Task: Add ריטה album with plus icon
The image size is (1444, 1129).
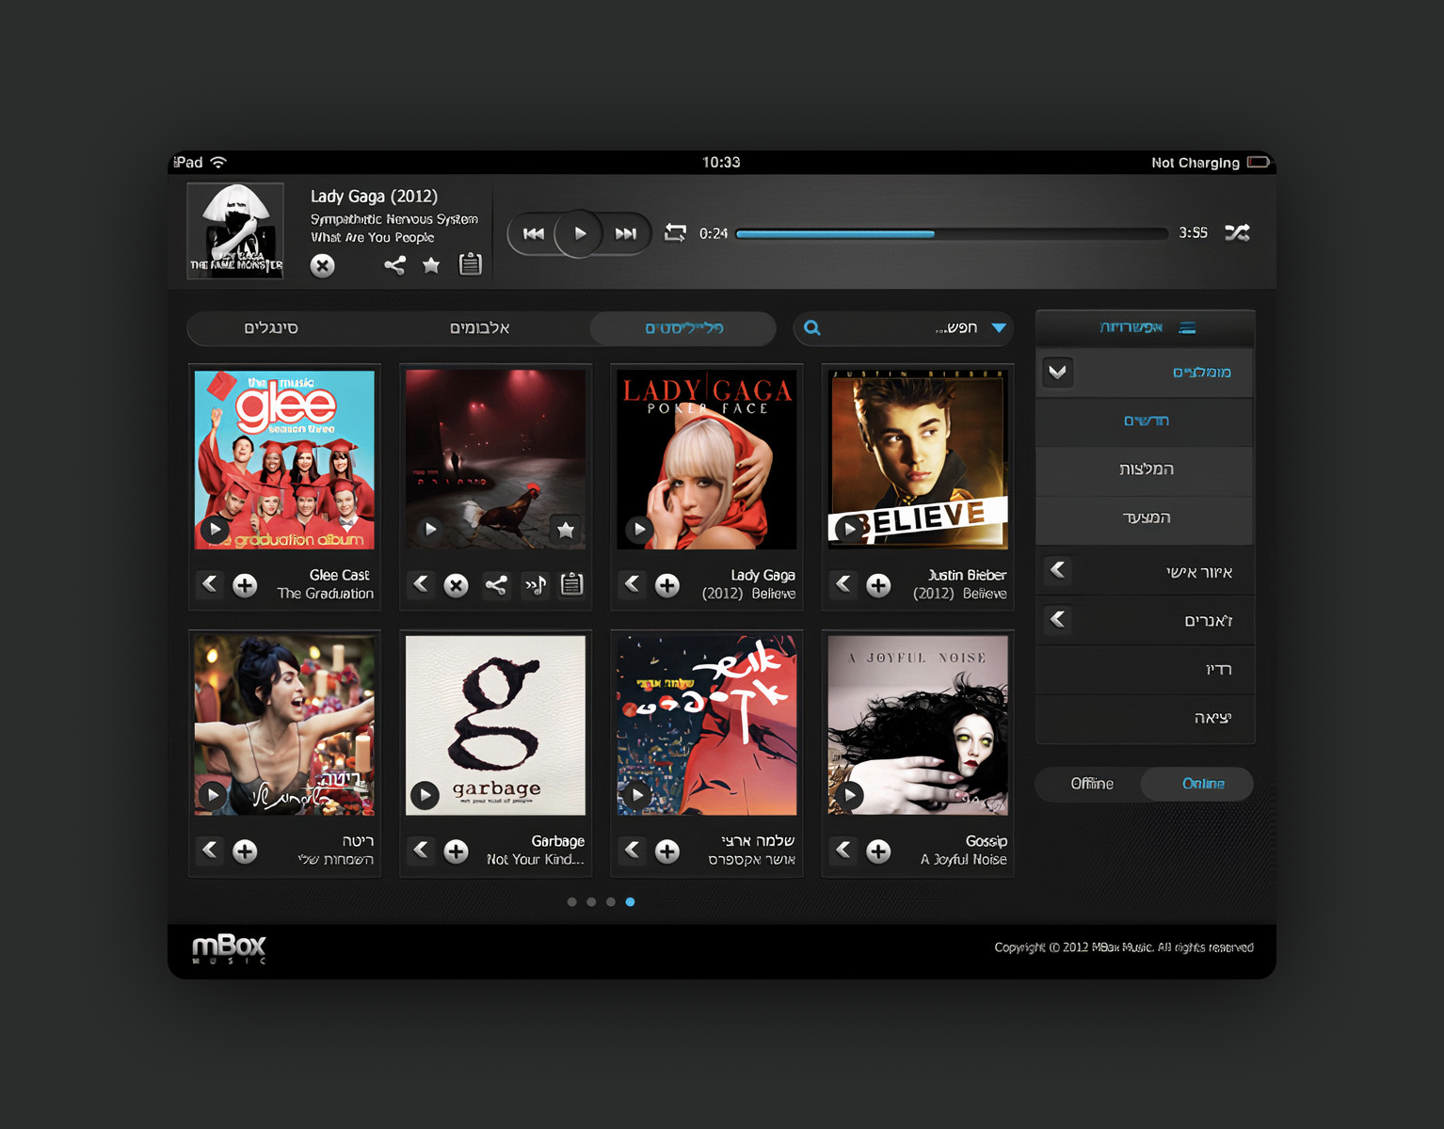Action: [x=245, y=851]
